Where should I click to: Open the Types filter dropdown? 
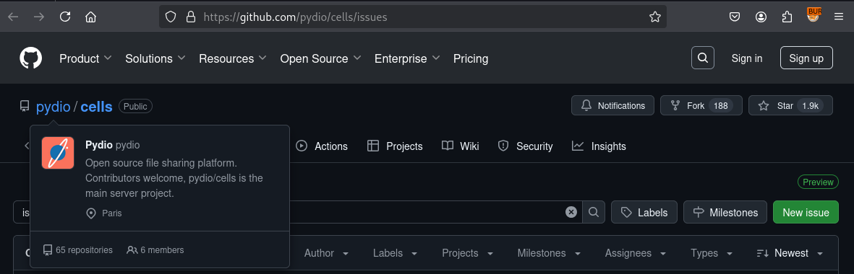pos(711,253)
